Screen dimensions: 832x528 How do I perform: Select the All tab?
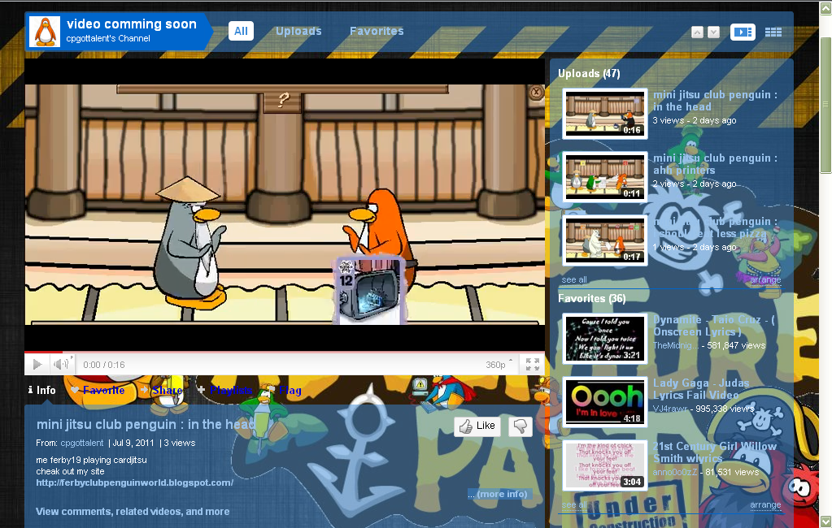[241, 31]
